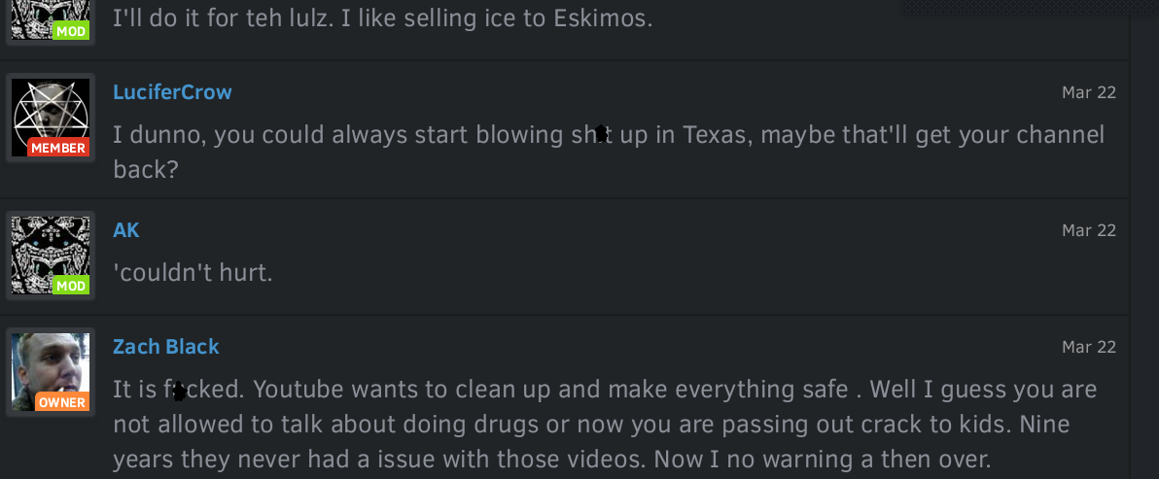Screen dimensions: 1159x479
Task: Open LuciferCrow's pentagram avatar
Action: coord(51,118)
